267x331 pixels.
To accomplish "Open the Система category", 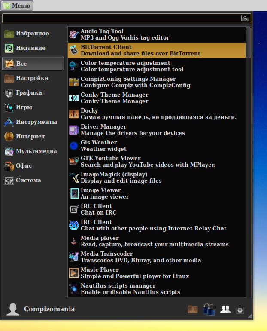I will (33, 181).
